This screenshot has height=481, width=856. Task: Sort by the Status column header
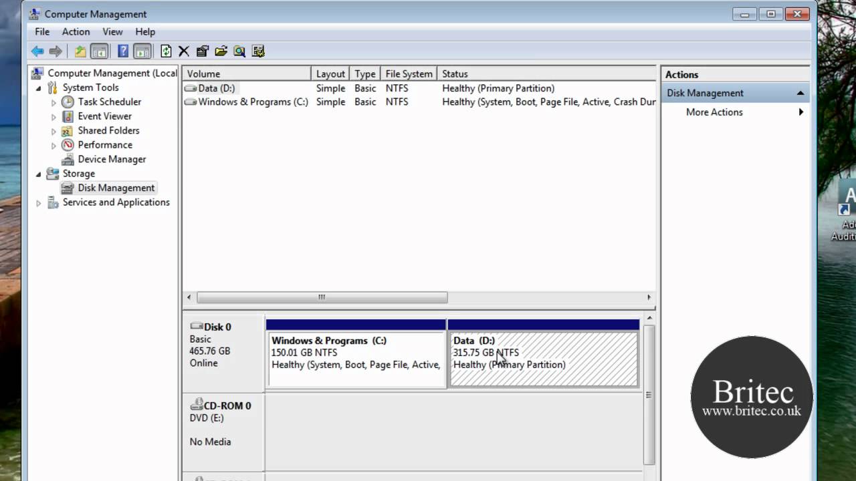click(546, 74)
